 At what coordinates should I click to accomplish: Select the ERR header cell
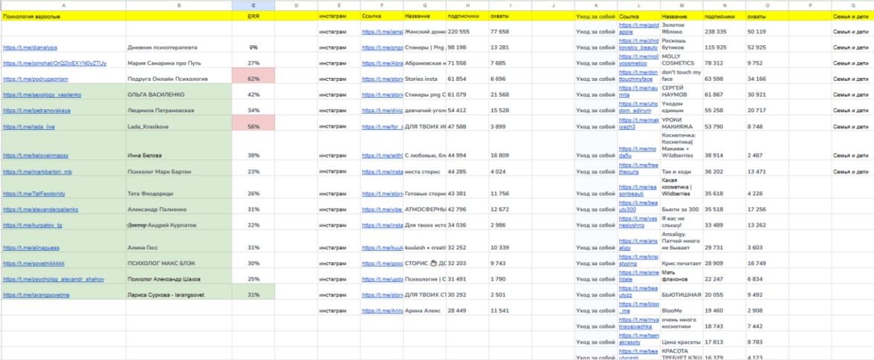click(253, 16)
